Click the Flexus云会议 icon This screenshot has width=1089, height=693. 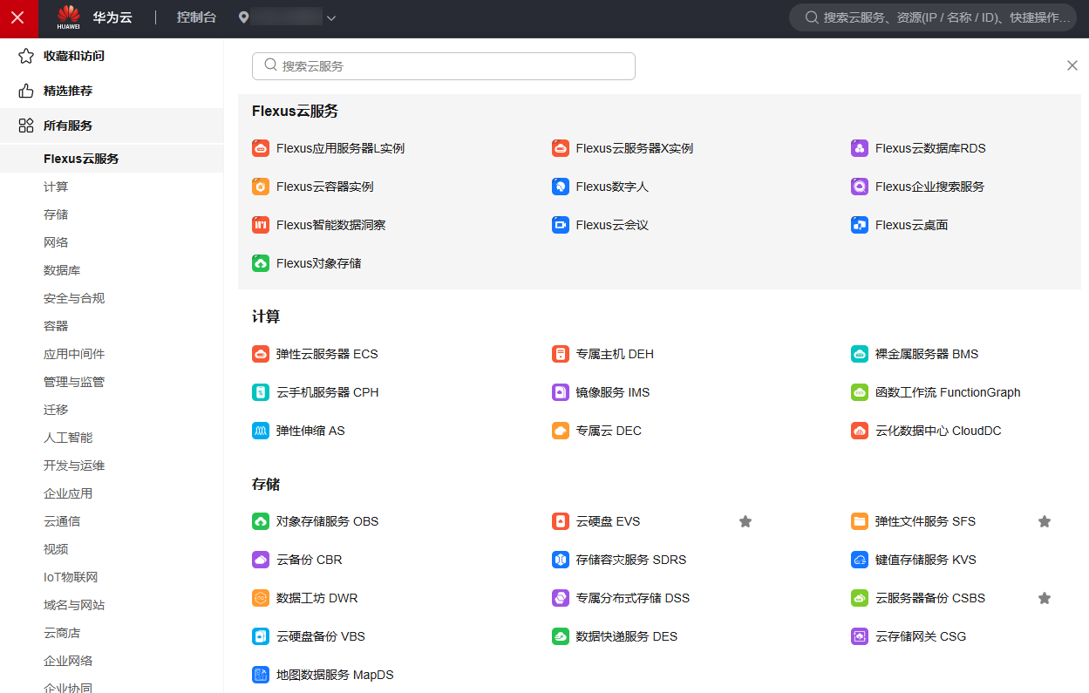point(561,225)
